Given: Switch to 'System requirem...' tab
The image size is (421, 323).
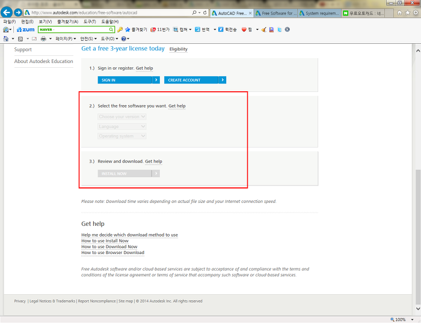Looking at the screenshot, I should pyautogui.click(x=319, y=13).
